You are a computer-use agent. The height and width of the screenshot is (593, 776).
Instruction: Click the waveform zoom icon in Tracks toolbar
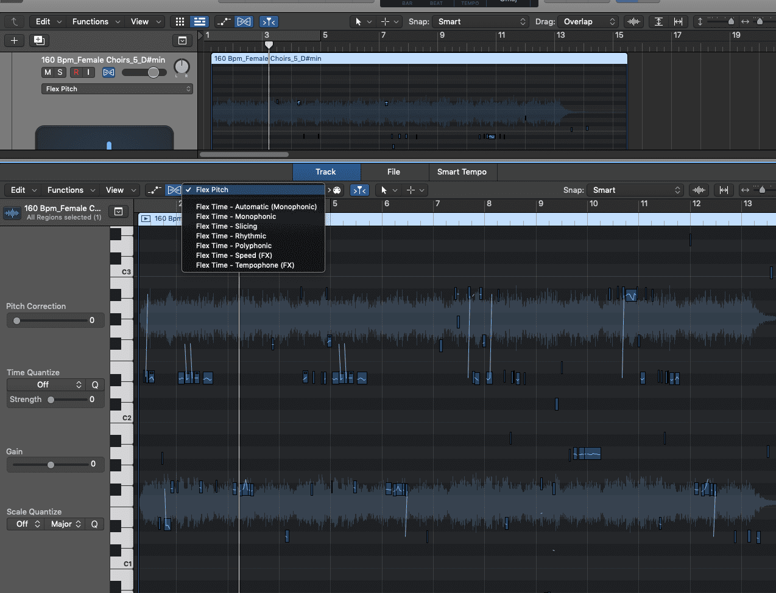coord(634,21)
